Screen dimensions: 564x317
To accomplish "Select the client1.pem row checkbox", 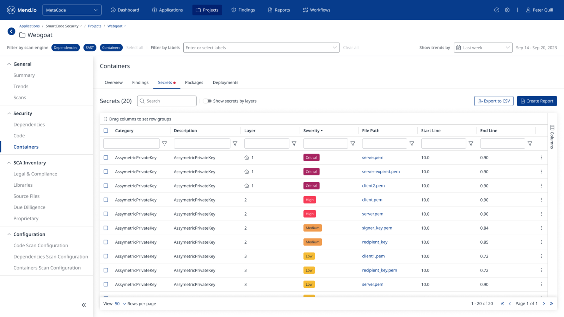I will 106,256.
